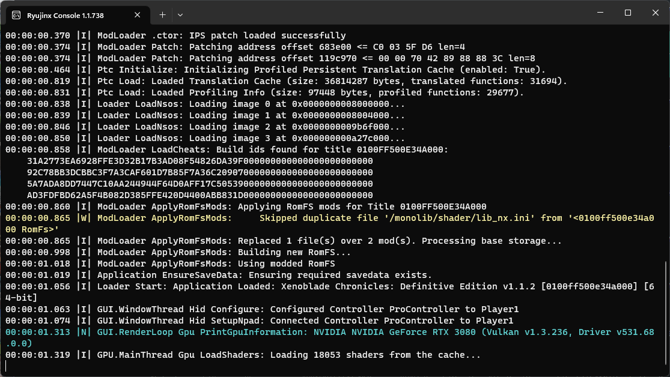
Task: Click the 'Loading image 0' log line
Action: pos(205,104)
